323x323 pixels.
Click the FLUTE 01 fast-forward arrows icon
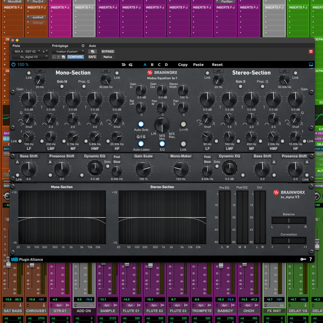coord(139,305)
